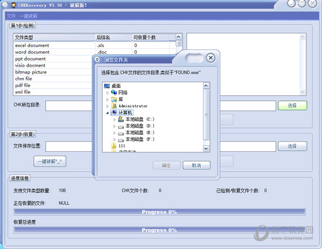Select xml file row
Image resolution: width=322 pixels, height=249 pixels.
tap(53, 92)
